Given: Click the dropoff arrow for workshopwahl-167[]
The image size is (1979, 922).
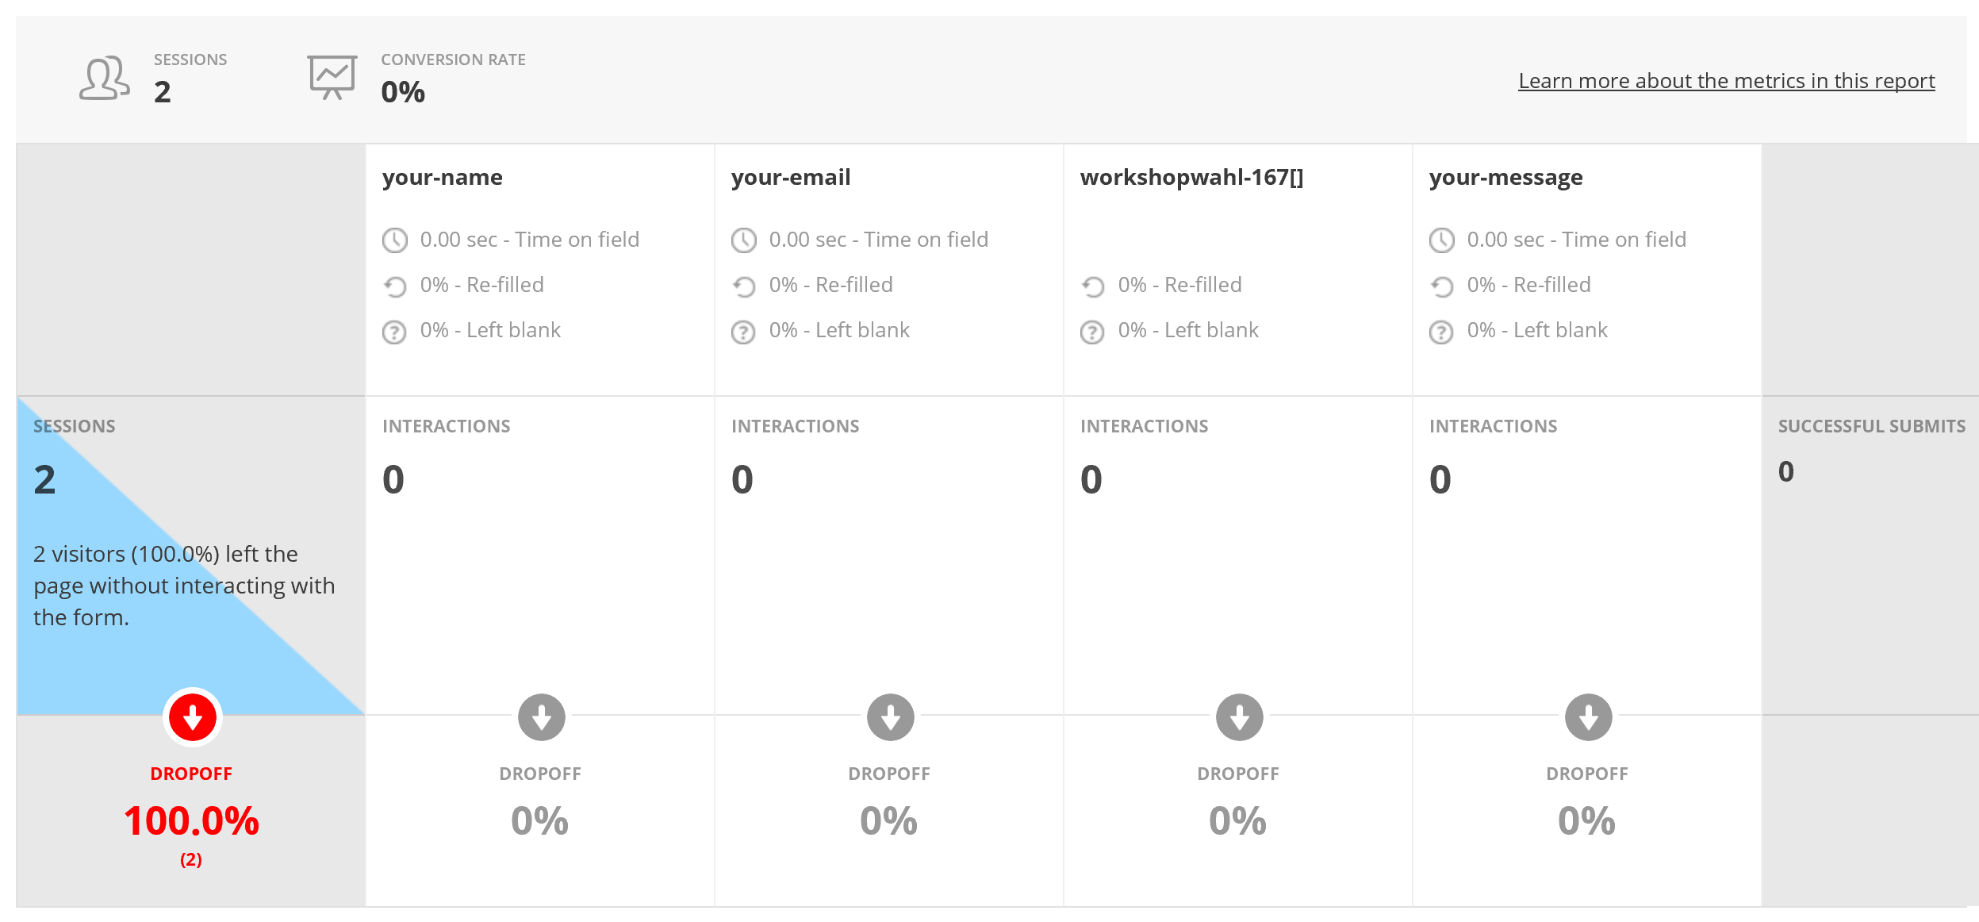Looking at the screenshot, I should (1239, 717).
